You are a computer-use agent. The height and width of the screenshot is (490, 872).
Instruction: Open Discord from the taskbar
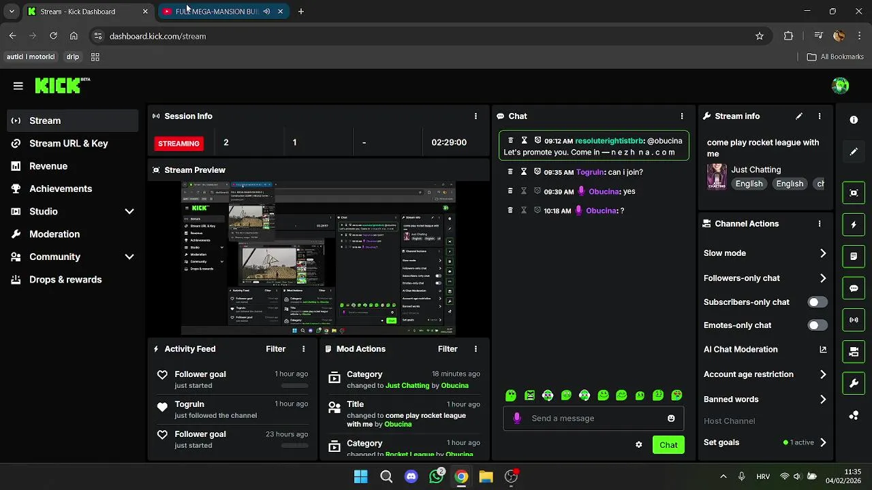tap(411, 476)
